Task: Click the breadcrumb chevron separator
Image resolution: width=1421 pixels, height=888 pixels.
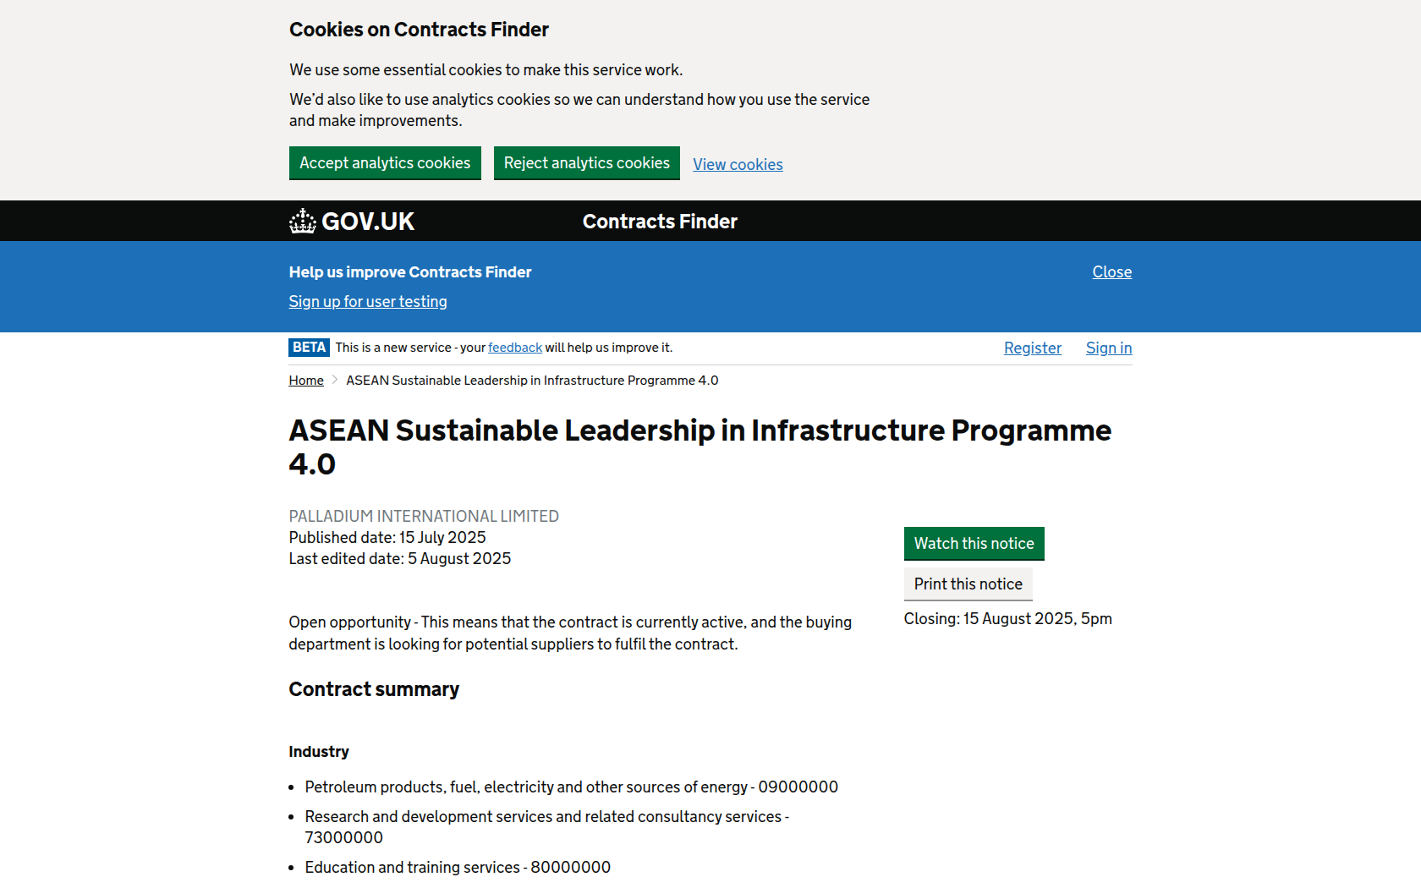Action: pos(335,381)
